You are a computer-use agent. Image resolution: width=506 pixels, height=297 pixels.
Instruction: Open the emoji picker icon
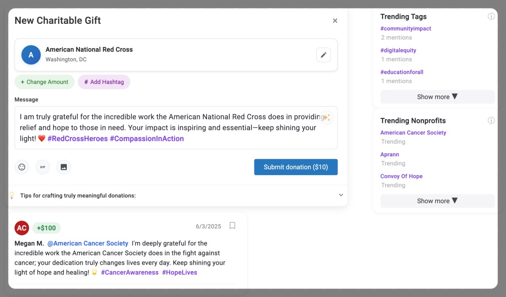22,167
